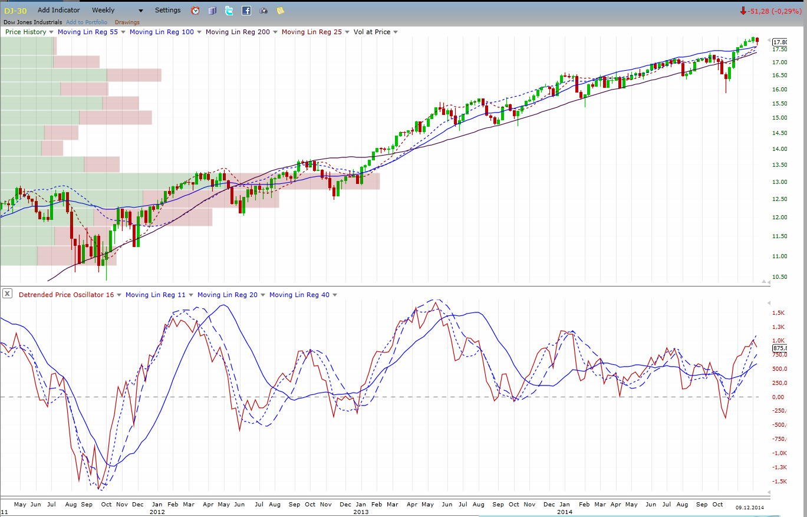Click the DJ-30 symbol label
Viewport: 807px width, 517px height.
[x=15, y=11]
